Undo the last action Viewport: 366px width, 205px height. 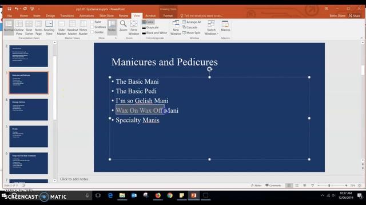click(x=17, y=9)
